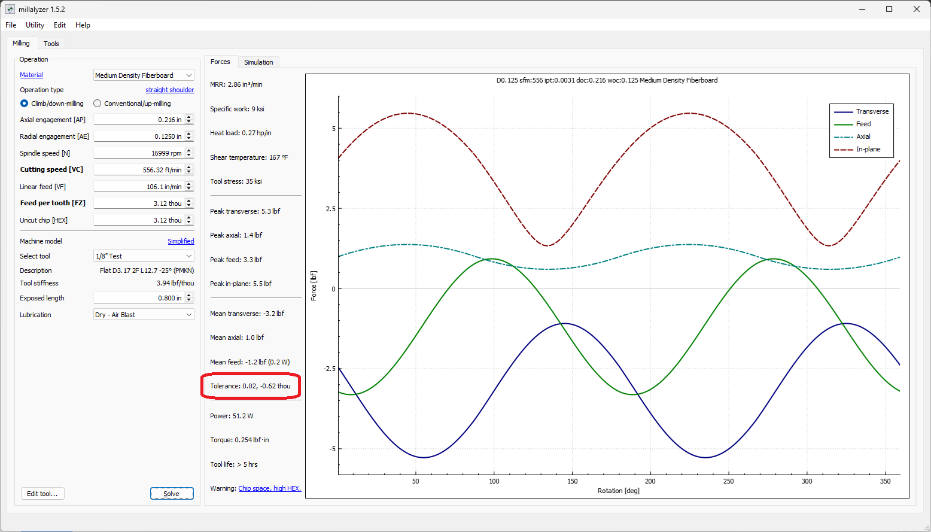Increase Axial engagement with spinner up arrow

click(189, 117)
